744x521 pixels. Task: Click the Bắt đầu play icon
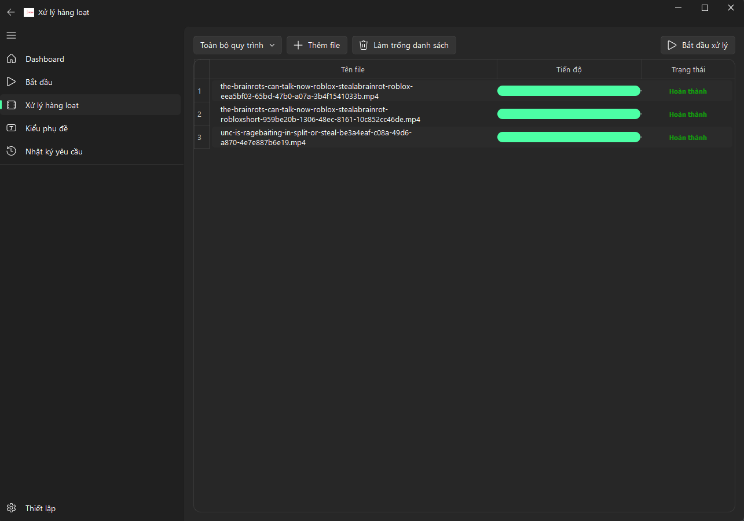(11, 82)
